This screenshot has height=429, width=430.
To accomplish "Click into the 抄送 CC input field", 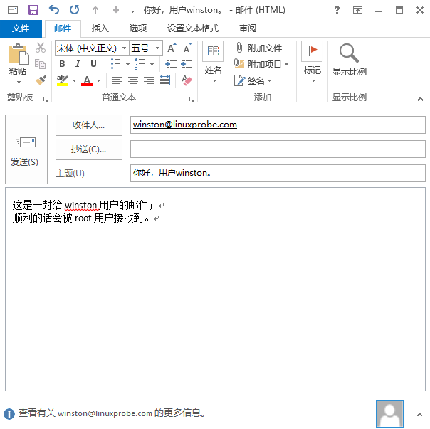I will (x=278, y=149).
